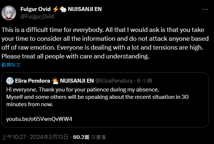
Task: Open the three-dot more options menu
Action: (205, 9)
